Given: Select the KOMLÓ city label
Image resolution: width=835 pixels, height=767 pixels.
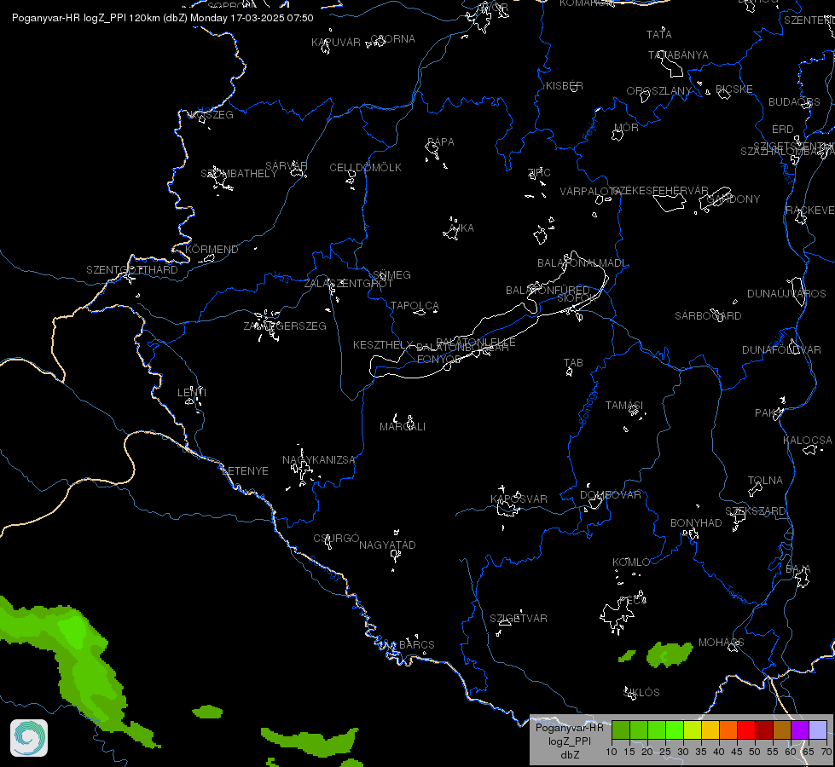Looking at the screenshot, I should [x=631, y=562].
